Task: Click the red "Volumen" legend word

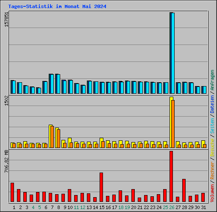Action: 212,193
